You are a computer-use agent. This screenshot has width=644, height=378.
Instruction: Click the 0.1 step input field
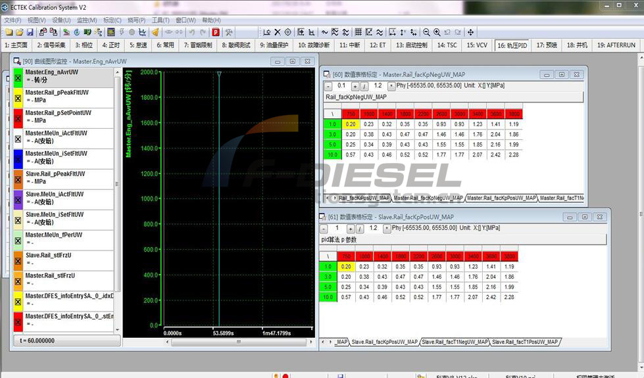(x=341, y=85)
